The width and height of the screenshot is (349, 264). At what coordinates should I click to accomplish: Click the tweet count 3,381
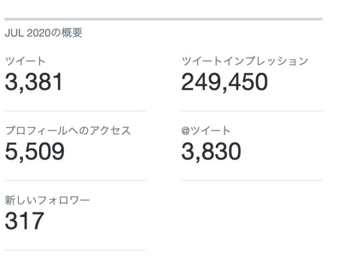point(33,82)
